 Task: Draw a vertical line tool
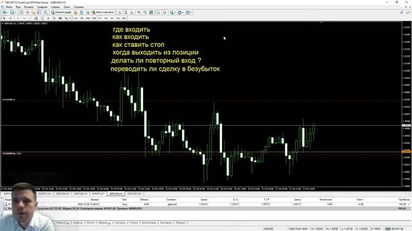tap(18, 18)
